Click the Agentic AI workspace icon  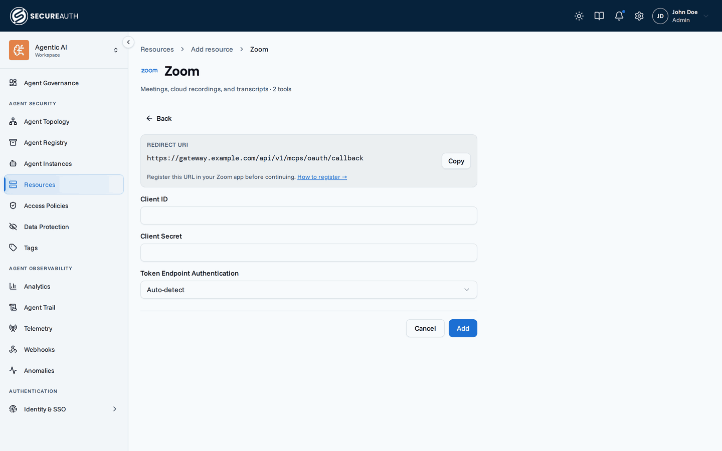[19, 50]
